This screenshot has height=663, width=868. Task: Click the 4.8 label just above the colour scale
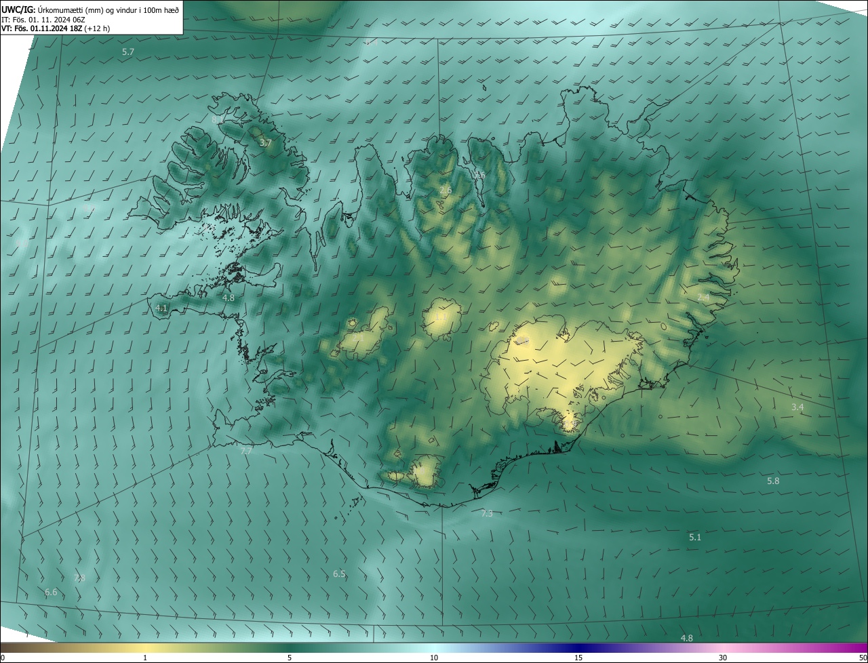point(686,638)
